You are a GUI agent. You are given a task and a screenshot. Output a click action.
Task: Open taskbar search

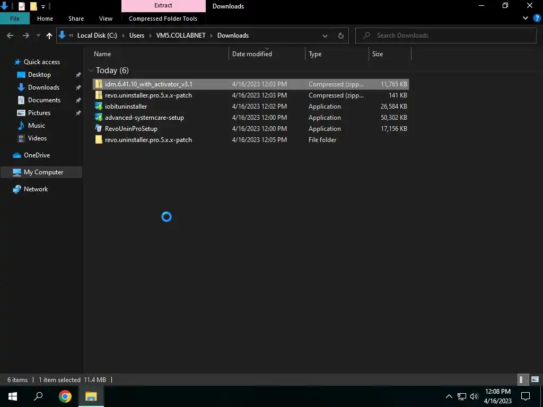tap(38, 396)
